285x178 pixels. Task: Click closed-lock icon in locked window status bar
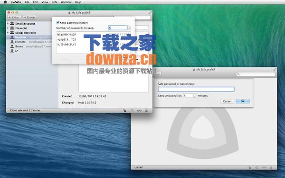(x=271, y=167)
